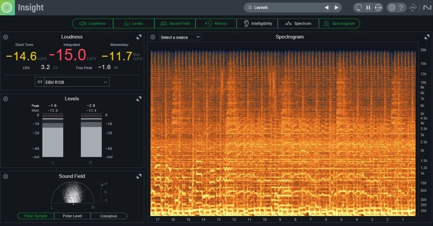Toggle the Intelligibility module tab
Image resolution: width=433 pixels, height=226 pixels.
pyautogui.click(x=257, y=23)
